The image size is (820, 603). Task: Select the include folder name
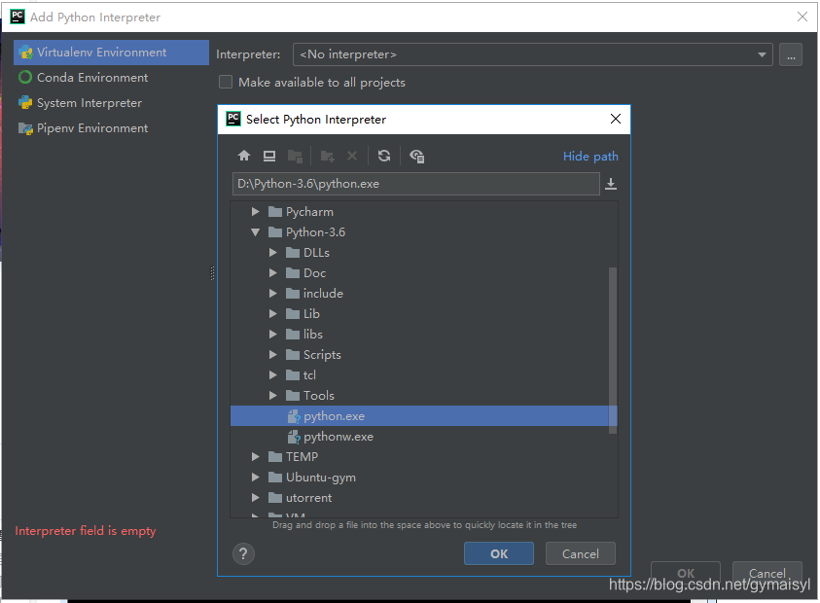pos(323,293)
